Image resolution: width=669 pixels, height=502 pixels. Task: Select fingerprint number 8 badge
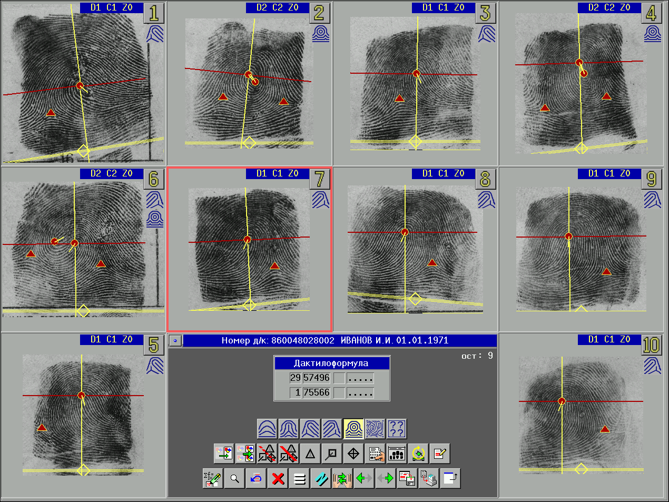tap(486, 179)
